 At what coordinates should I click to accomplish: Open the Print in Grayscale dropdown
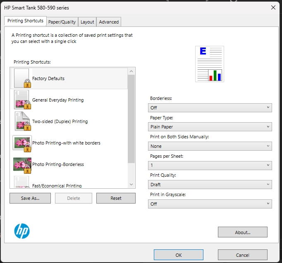210,204
